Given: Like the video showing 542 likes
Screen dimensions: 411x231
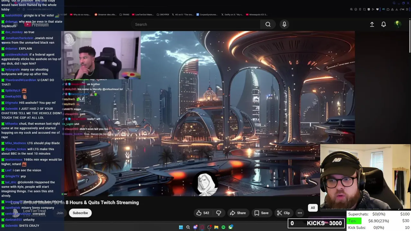Looking at the screenshot, I should tap(203, 213).
